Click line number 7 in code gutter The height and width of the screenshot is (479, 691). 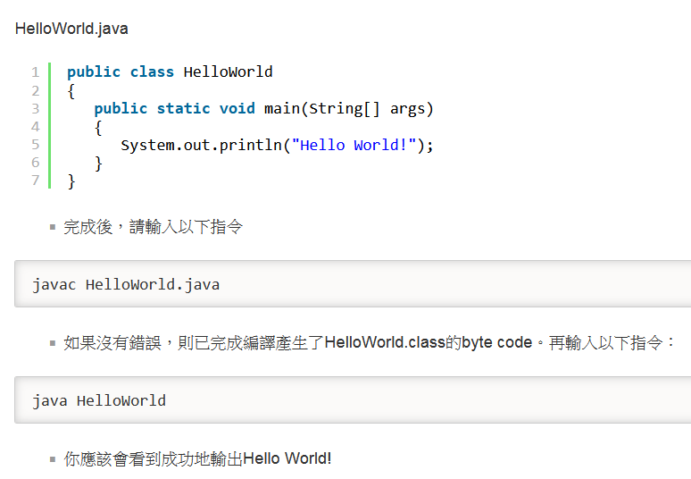click(35, 180)
